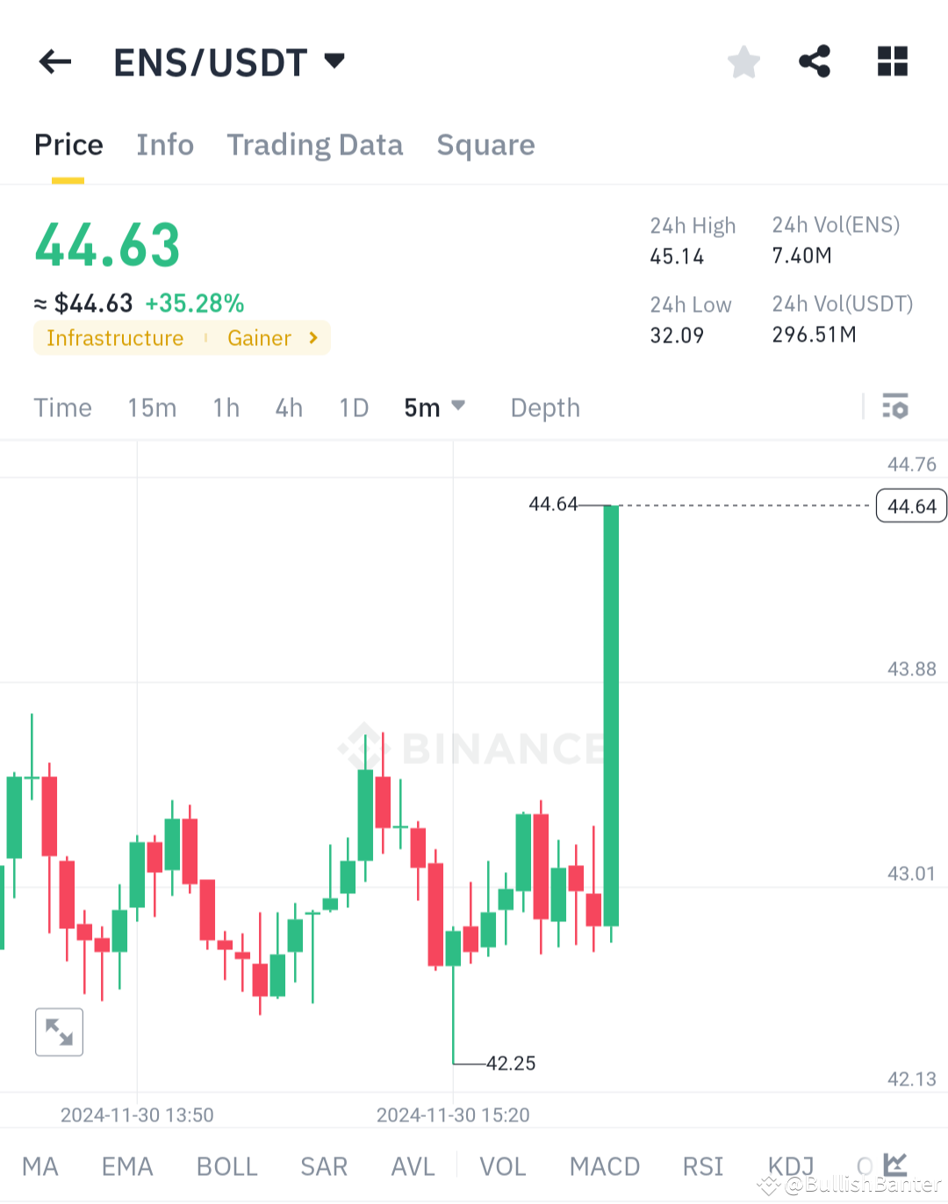Open the Depth view
The width and height of the screenshot is (948, 1204).
tap(544, 407)
